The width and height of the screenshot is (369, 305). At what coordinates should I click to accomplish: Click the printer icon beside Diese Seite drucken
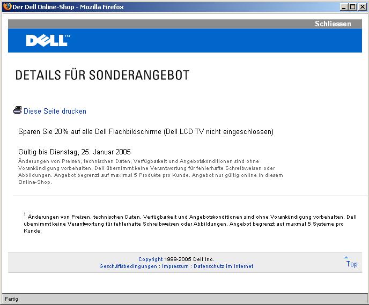click(17, 110)
